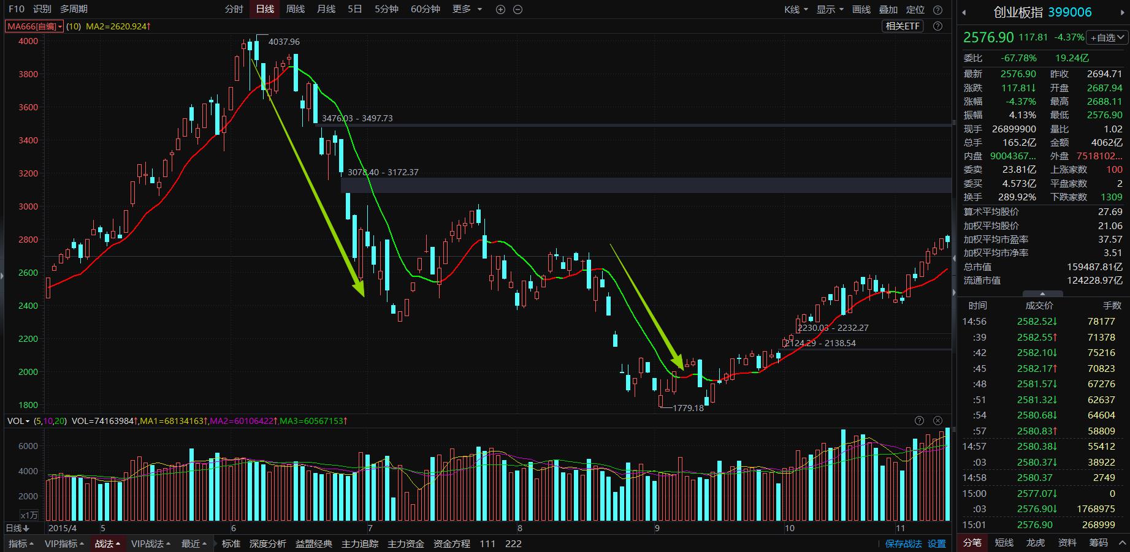Open help icon next to 相关ETF button
The image size is (1130, 552).
[937, 26]
